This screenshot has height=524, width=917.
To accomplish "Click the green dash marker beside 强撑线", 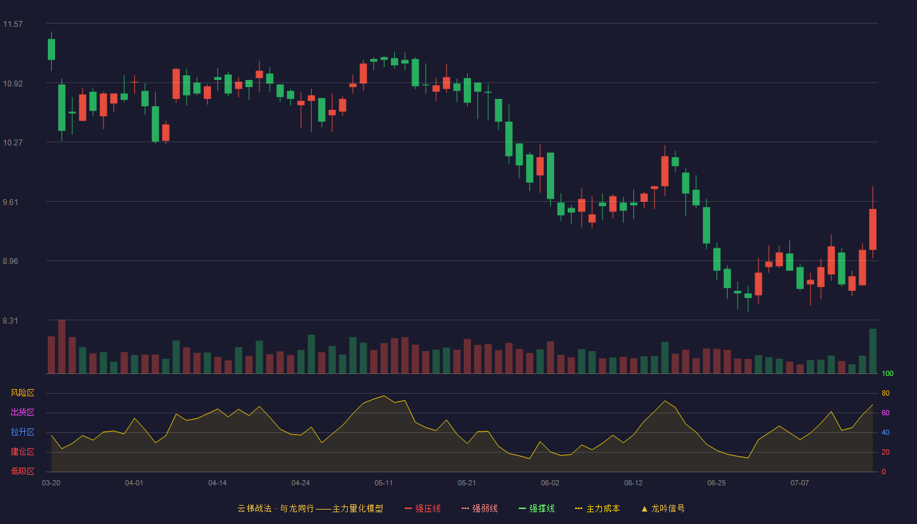I will pyautogui.click(x=522, y=508).
